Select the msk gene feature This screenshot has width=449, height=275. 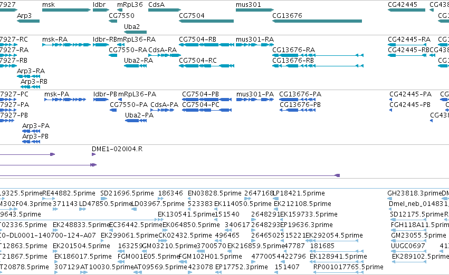tap(66, 10)
